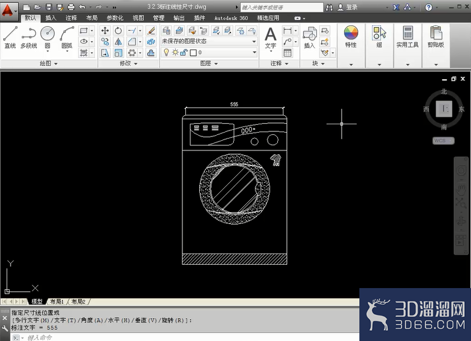Image resolution: width=471 pixels, height=341 pixels.
Task: Open the 插入 block insert tool
Action: [x=309, y=37]
